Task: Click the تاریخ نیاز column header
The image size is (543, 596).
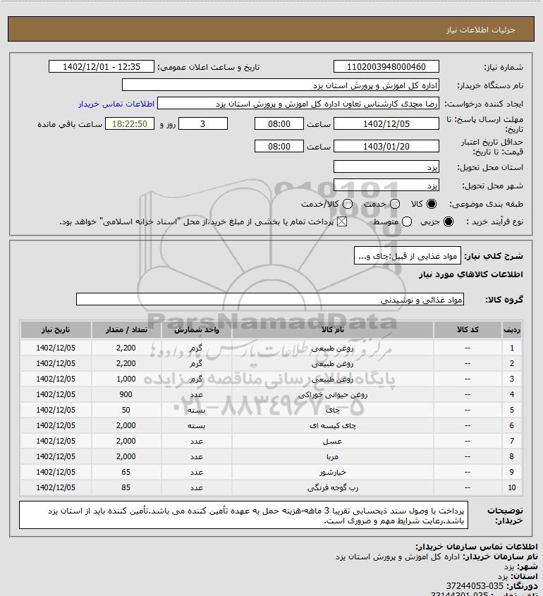Action: pos(56,329)
